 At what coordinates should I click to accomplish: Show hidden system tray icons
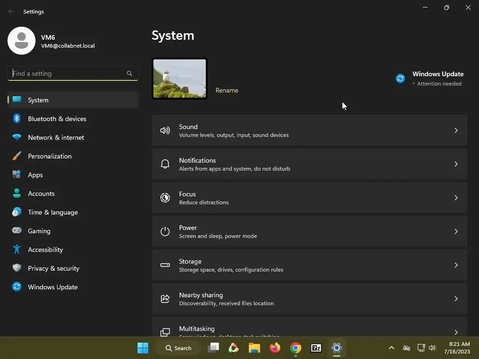(392, 348)
